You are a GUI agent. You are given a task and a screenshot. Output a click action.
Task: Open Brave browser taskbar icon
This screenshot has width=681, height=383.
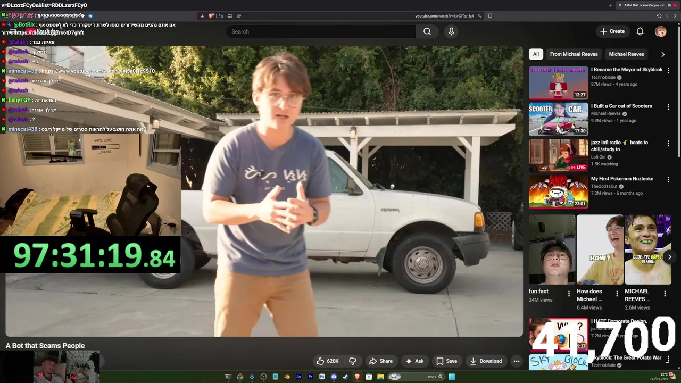pos(357,377)
